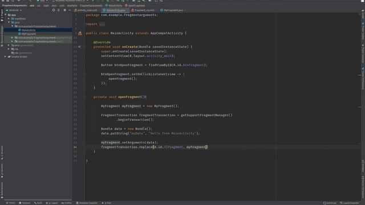Collapse the java folder

(9, 23)
